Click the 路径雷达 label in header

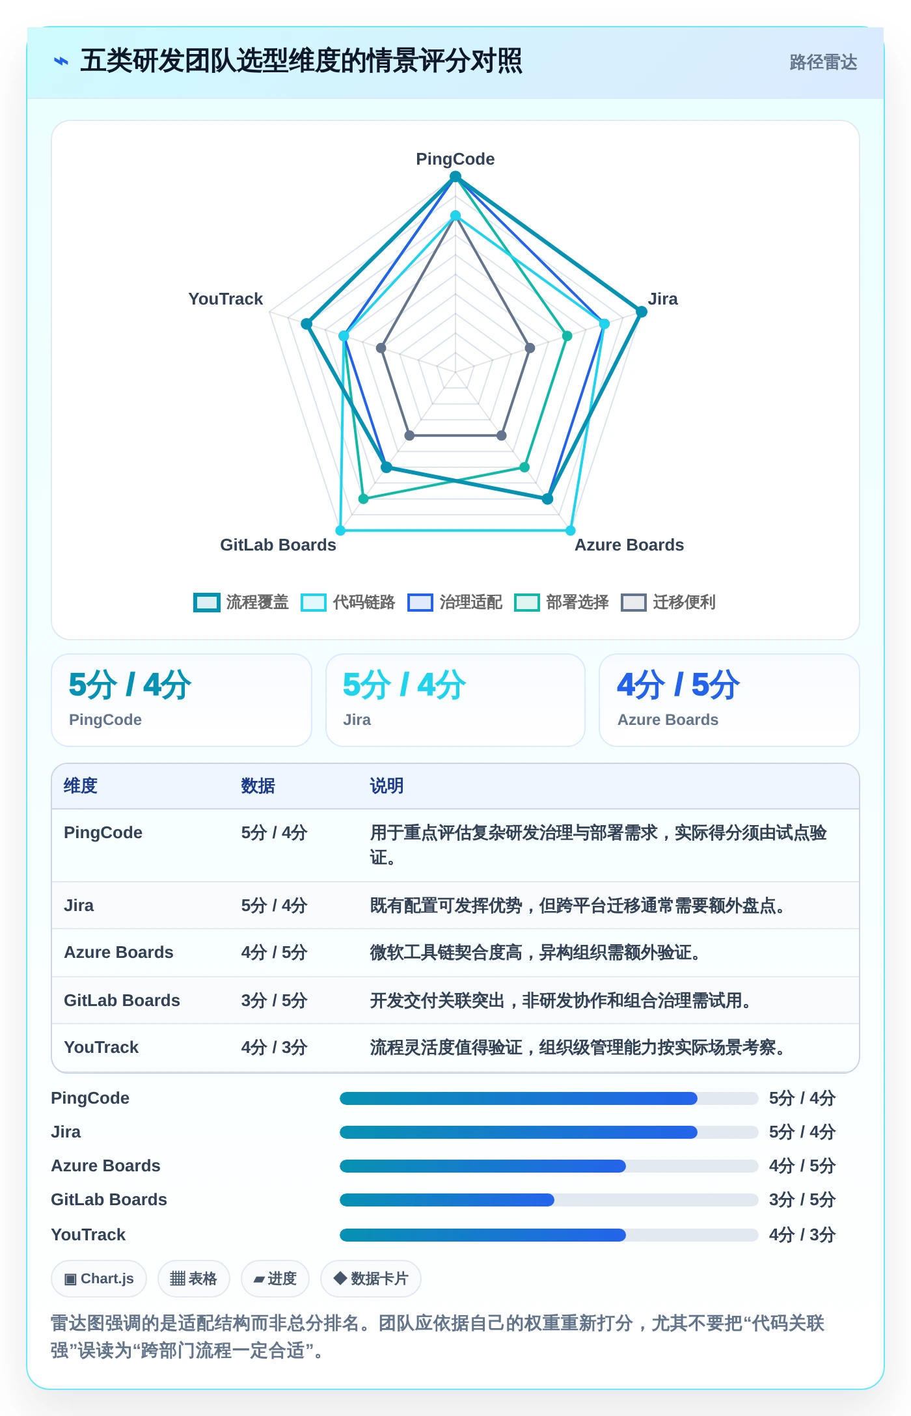(823, 62)
